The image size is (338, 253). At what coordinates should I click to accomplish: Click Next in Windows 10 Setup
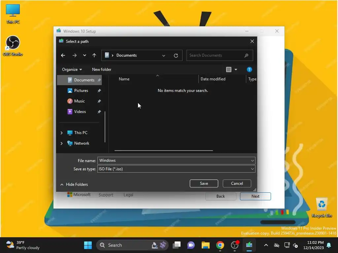(x=255, y=196)
